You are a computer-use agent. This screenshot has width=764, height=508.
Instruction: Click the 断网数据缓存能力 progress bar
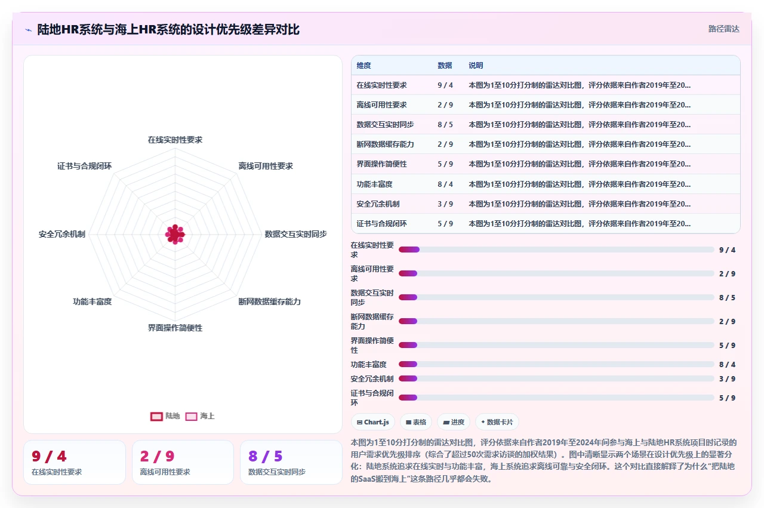556,321
